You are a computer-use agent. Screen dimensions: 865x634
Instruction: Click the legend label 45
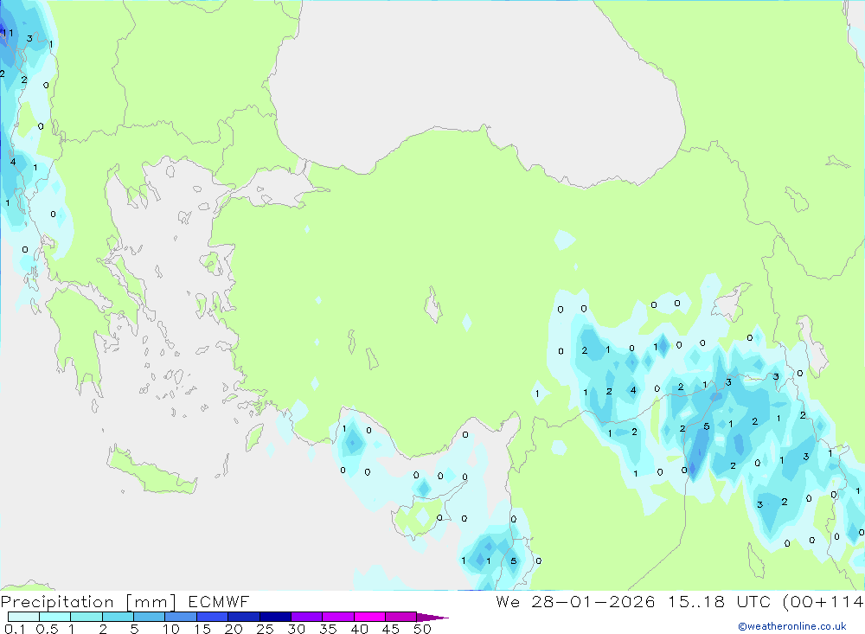tap(391, 629)
